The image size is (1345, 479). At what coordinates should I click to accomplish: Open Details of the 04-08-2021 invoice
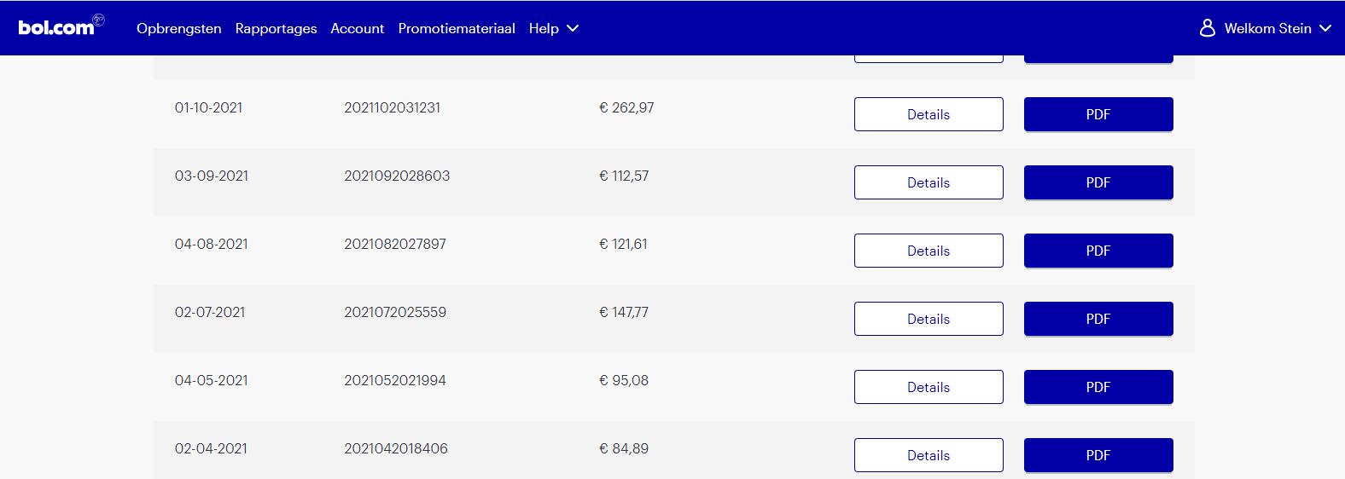929,251
